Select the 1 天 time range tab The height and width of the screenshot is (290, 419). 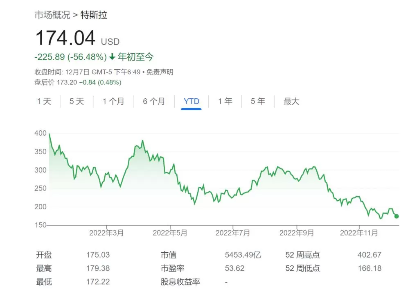(x=44, y=102)
